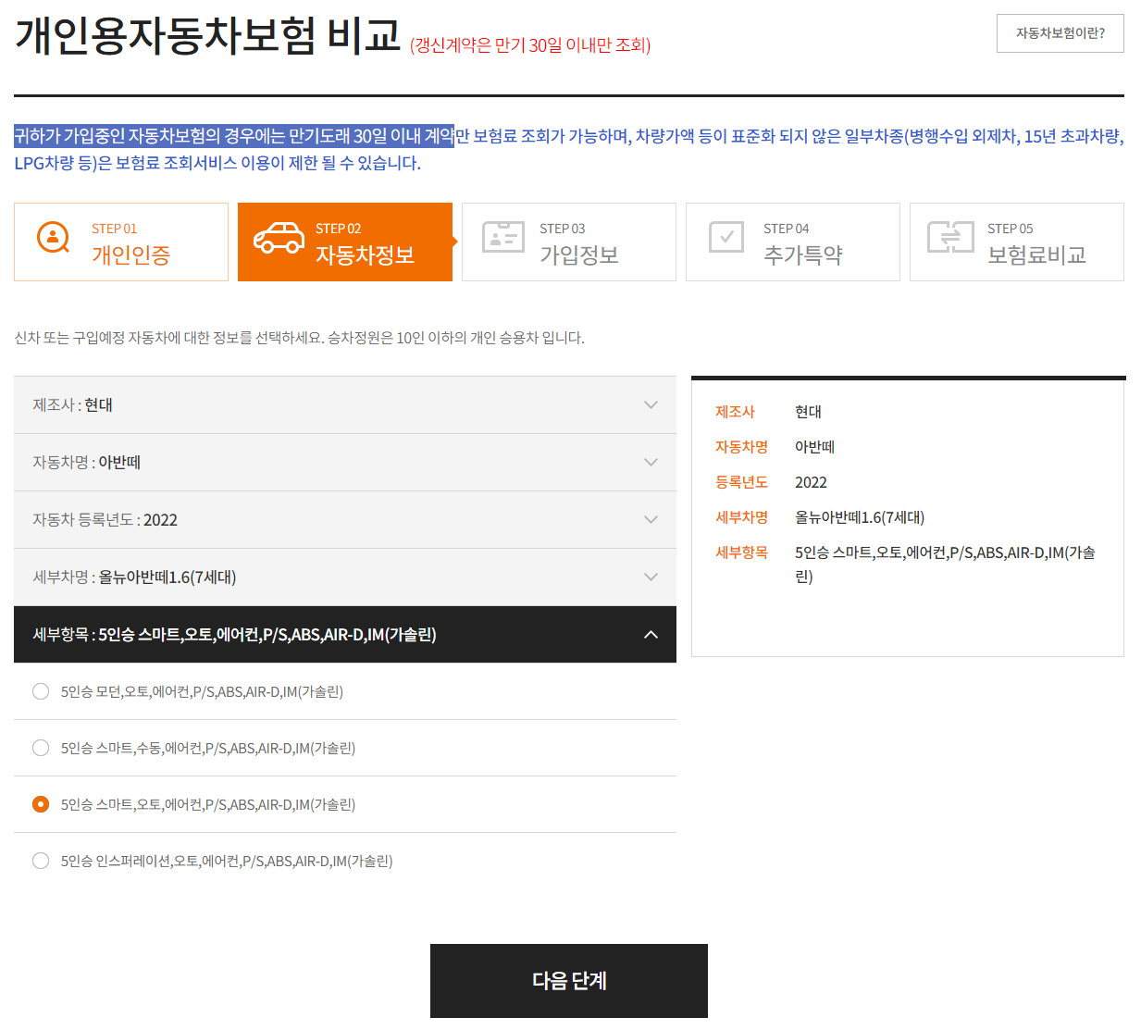Go to STEP 04 추가특약 tab
This screenshot has width=1141, height=1030.
[x=793, y=242]
